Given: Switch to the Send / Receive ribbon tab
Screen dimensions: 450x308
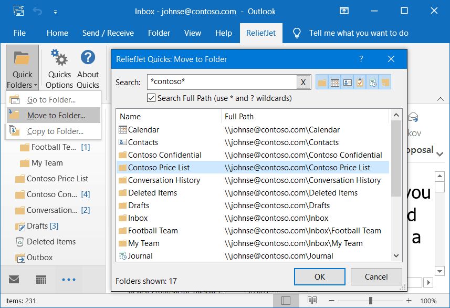Looking at the screenshot, I should click(x=108, y=33).
